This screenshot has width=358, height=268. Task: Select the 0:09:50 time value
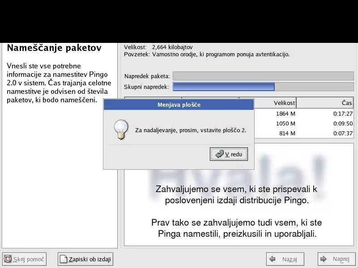(x=343, y=124)
